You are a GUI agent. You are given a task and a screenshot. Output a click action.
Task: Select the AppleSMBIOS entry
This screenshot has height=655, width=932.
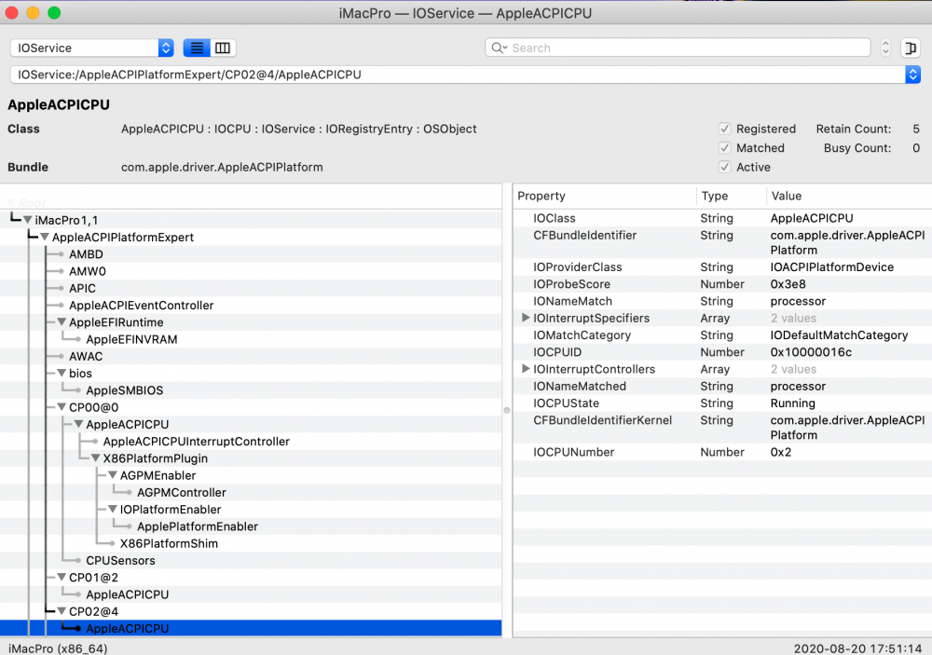pyautogui.click(x=124, y=390)
